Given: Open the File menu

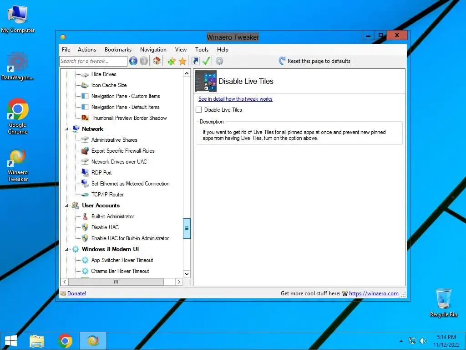Looking at the screenshot, I should [x=66, y=50].
